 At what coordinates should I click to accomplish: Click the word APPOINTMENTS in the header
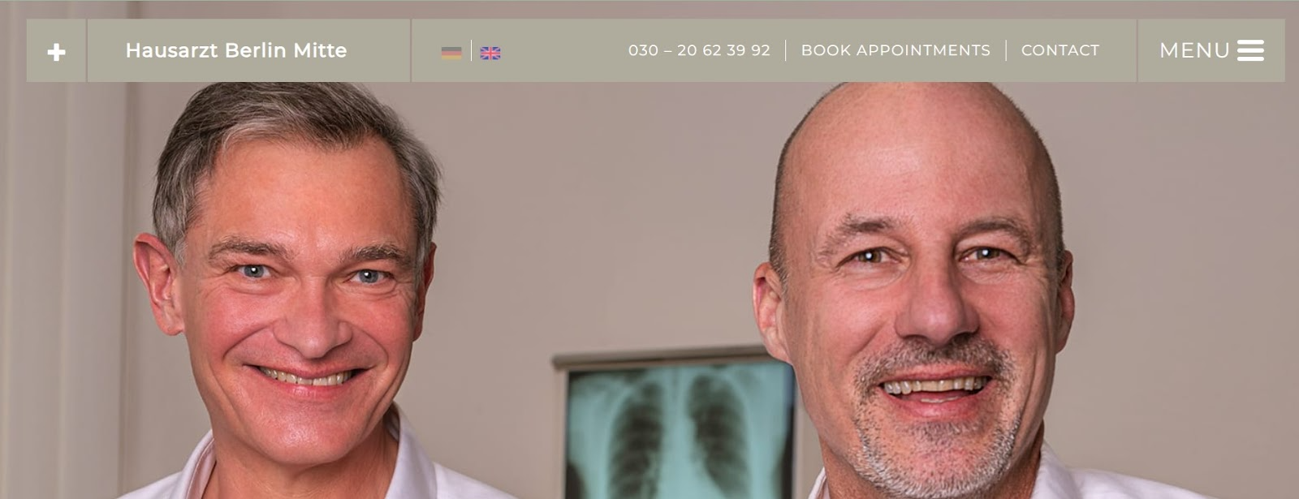(x=924, y=50)
